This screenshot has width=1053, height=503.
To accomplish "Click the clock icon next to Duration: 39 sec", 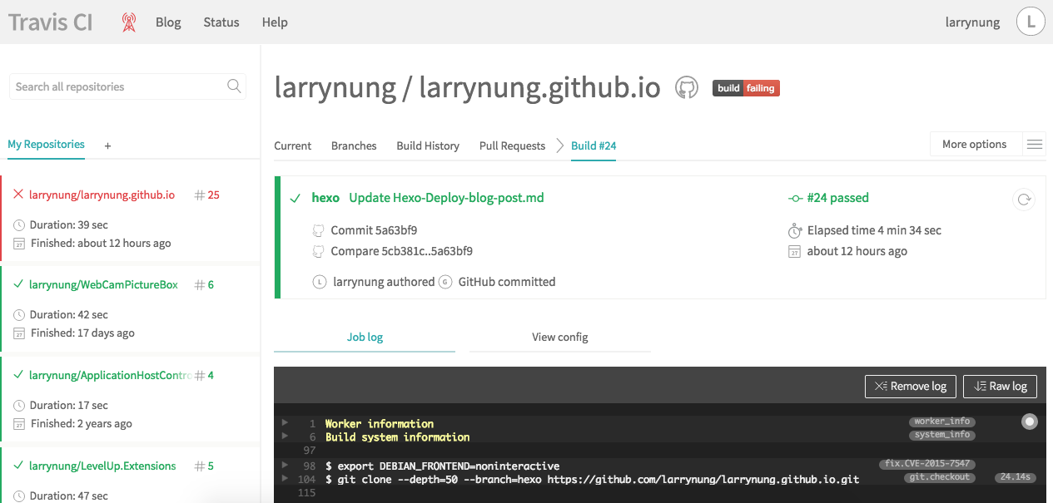I will pyautogui.click(x=20, y=225).
